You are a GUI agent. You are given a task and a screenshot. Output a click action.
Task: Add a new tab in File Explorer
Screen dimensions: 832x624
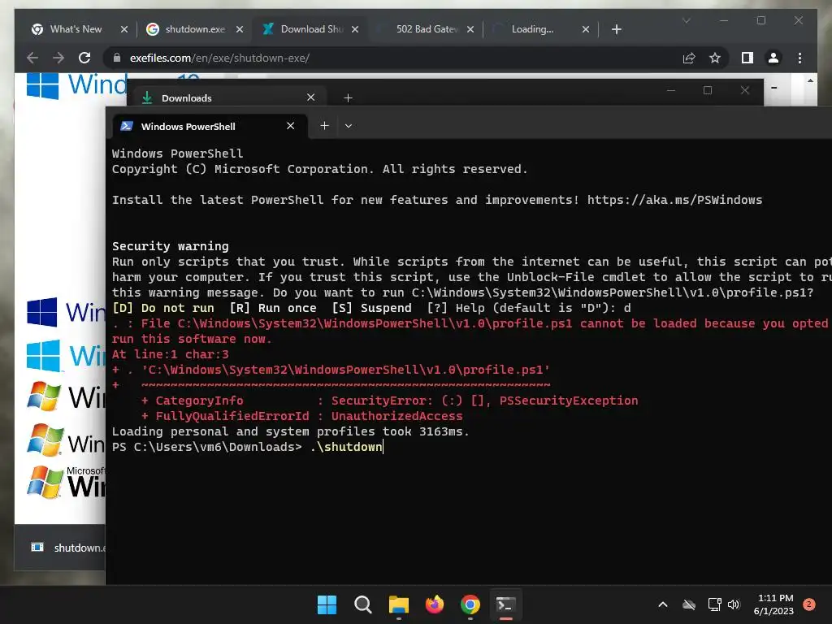pos(348,97)
